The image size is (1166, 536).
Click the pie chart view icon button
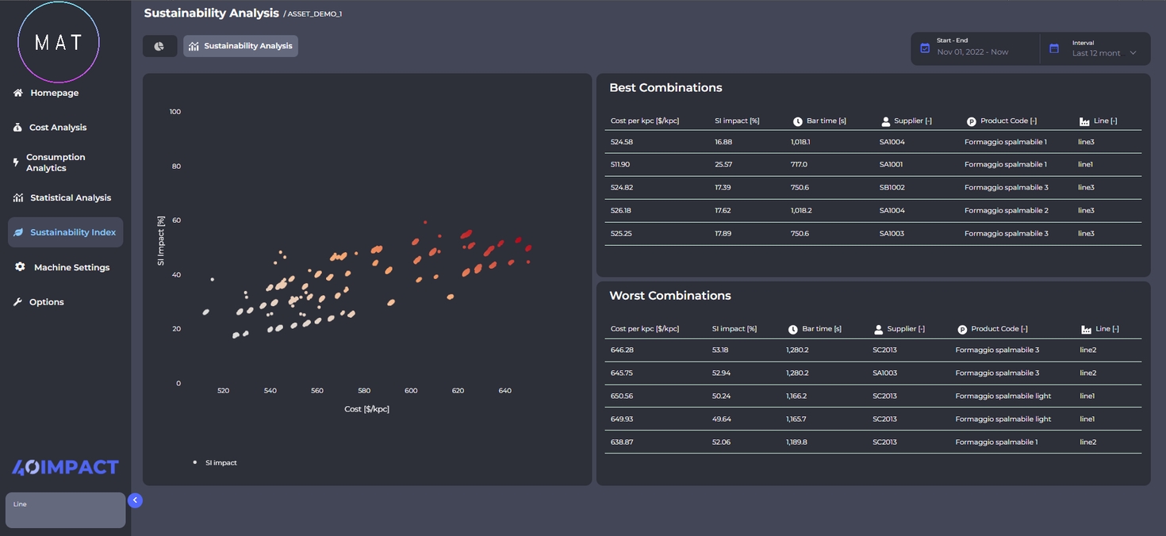coord(159,46)
